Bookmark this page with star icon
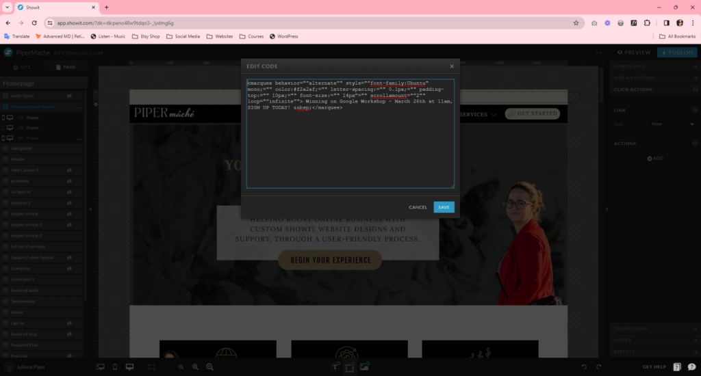The height and width of the screenshot is (376, 701). pyautogui.click(x=576, y=23)
